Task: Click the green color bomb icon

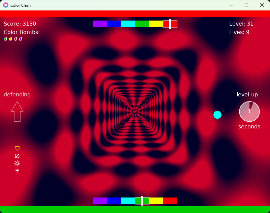Action: point(5,39)
